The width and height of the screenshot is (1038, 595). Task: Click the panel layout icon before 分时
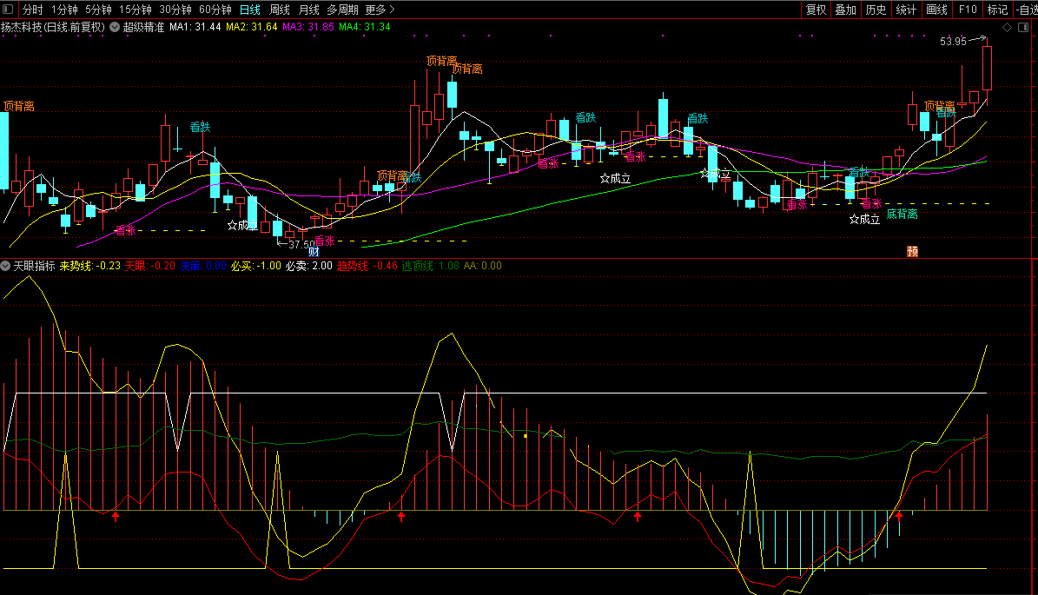[8, 10]
